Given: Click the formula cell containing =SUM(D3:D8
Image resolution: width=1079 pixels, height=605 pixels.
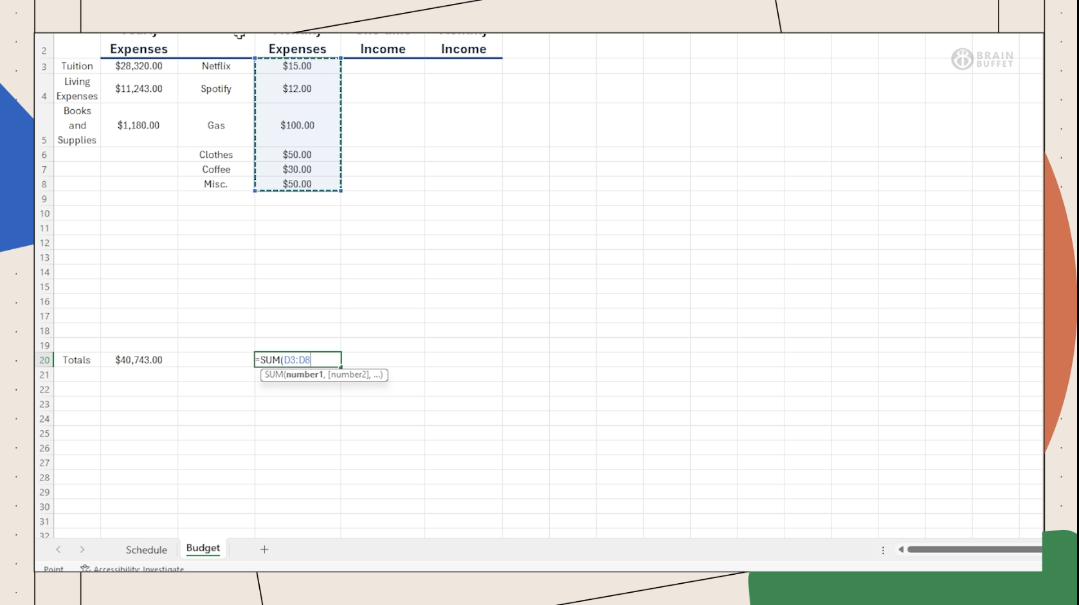Looking at the screenshot, I should point(297,360).
